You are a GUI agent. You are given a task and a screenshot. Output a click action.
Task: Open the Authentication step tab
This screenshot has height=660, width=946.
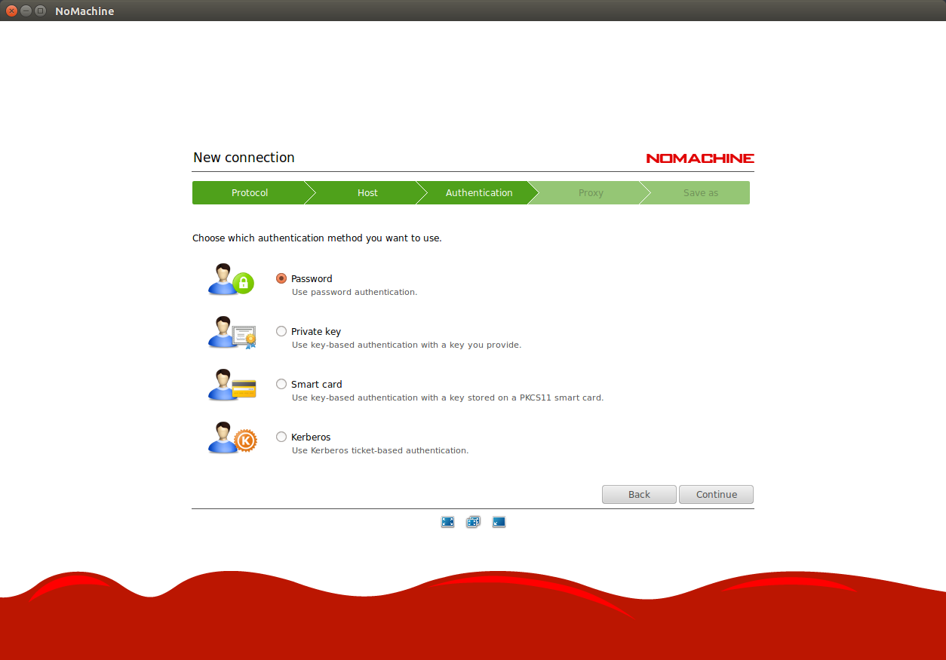(479, 193)
